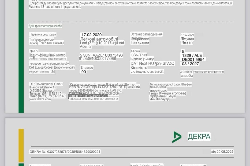Click the label "циліндрів, клас емісії:"

(147, 72)
